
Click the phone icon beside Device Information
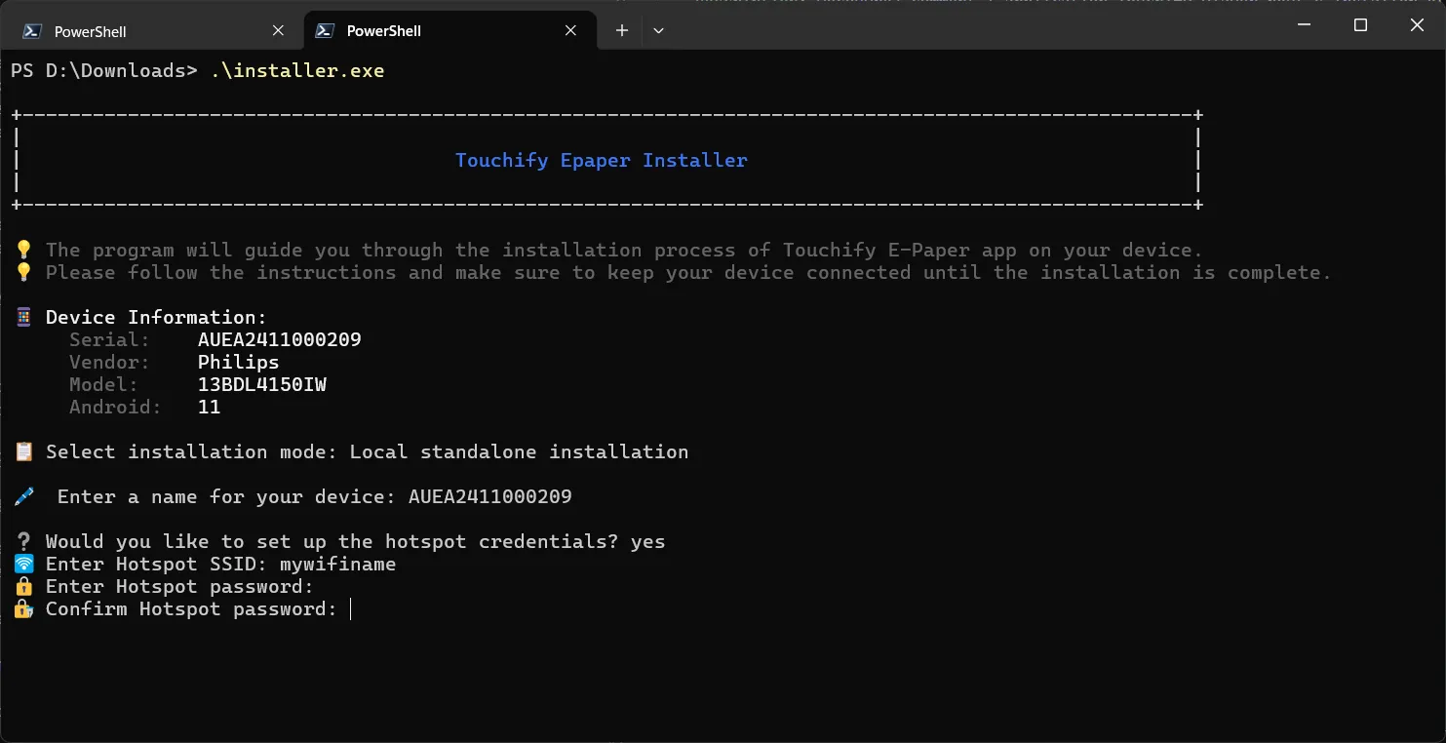pyautogui.click(x=24, y=317)
